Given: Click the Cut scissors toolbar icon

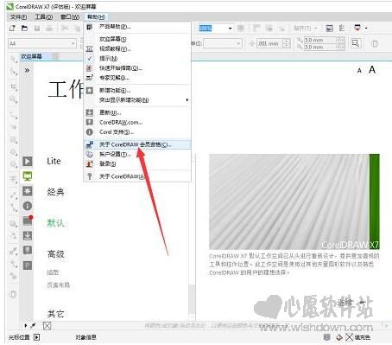Looking at the screenshot, I should (x=65, y=29).
